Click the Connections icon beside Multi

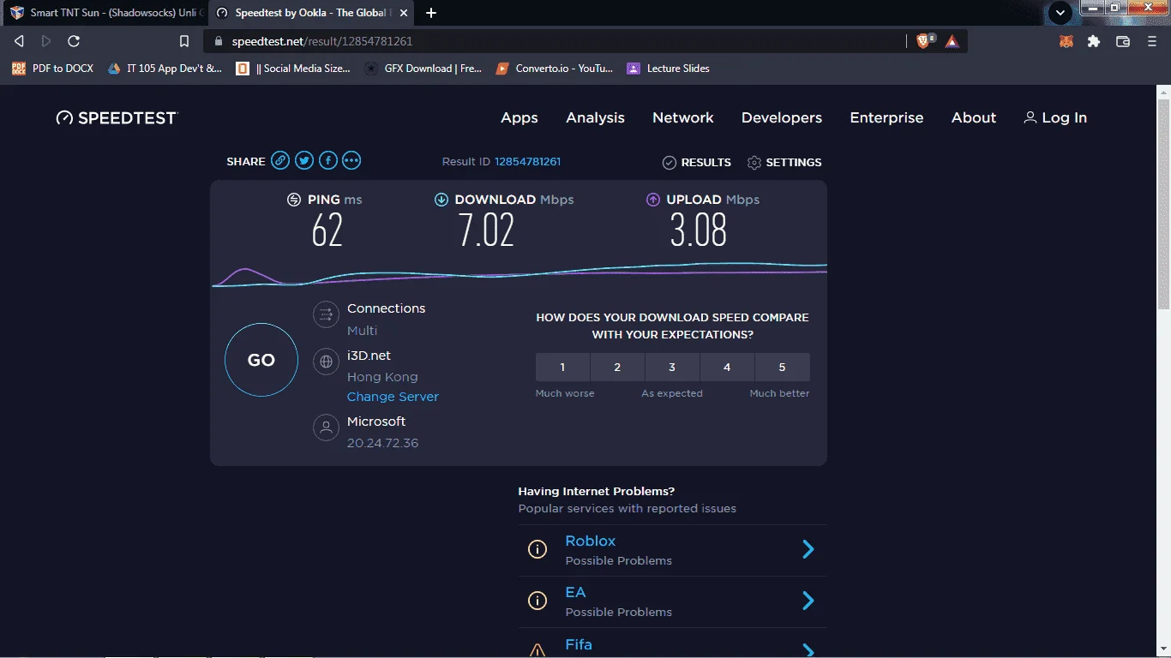(x=326, y=315)
